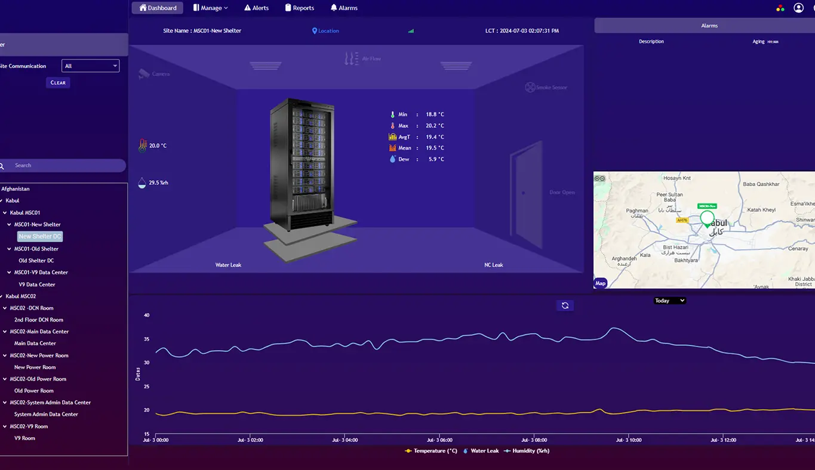Toggle the Temperature series in the chart legend
Image resolution: width=815 pixels, height=470 pixels.
pos(431,451)
